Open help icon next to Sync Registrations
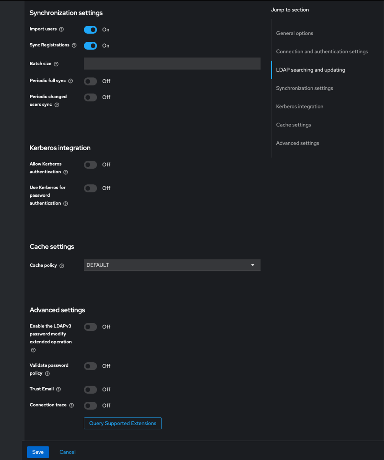 point(74,45)
